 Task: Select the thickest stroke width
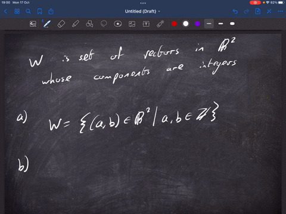(232, 24)
